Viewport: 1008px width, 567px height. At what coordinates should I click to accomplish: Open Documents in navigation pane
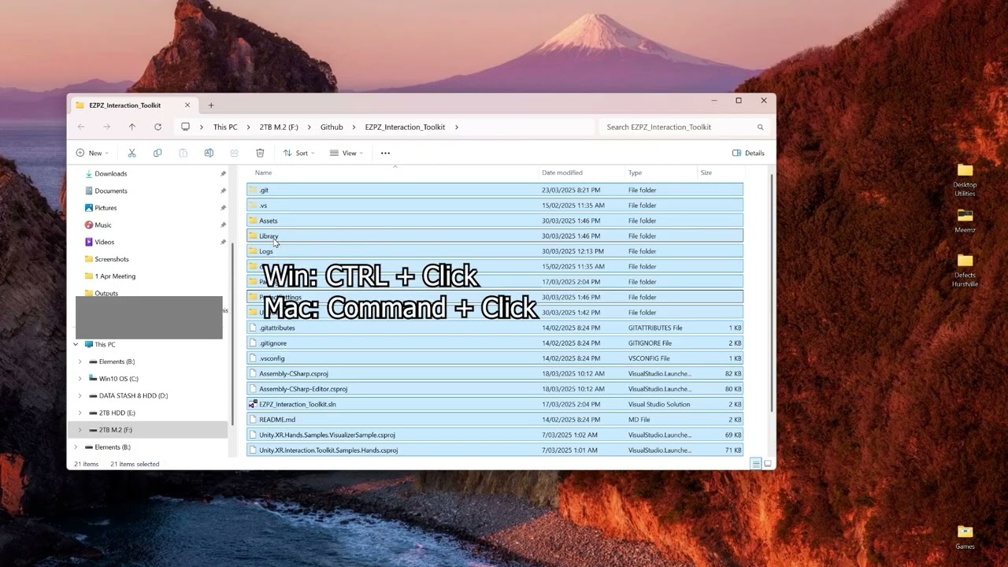tap(111, 191)
